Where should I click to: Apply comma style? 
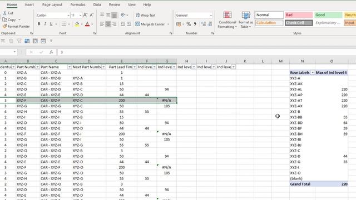[195, 24]
